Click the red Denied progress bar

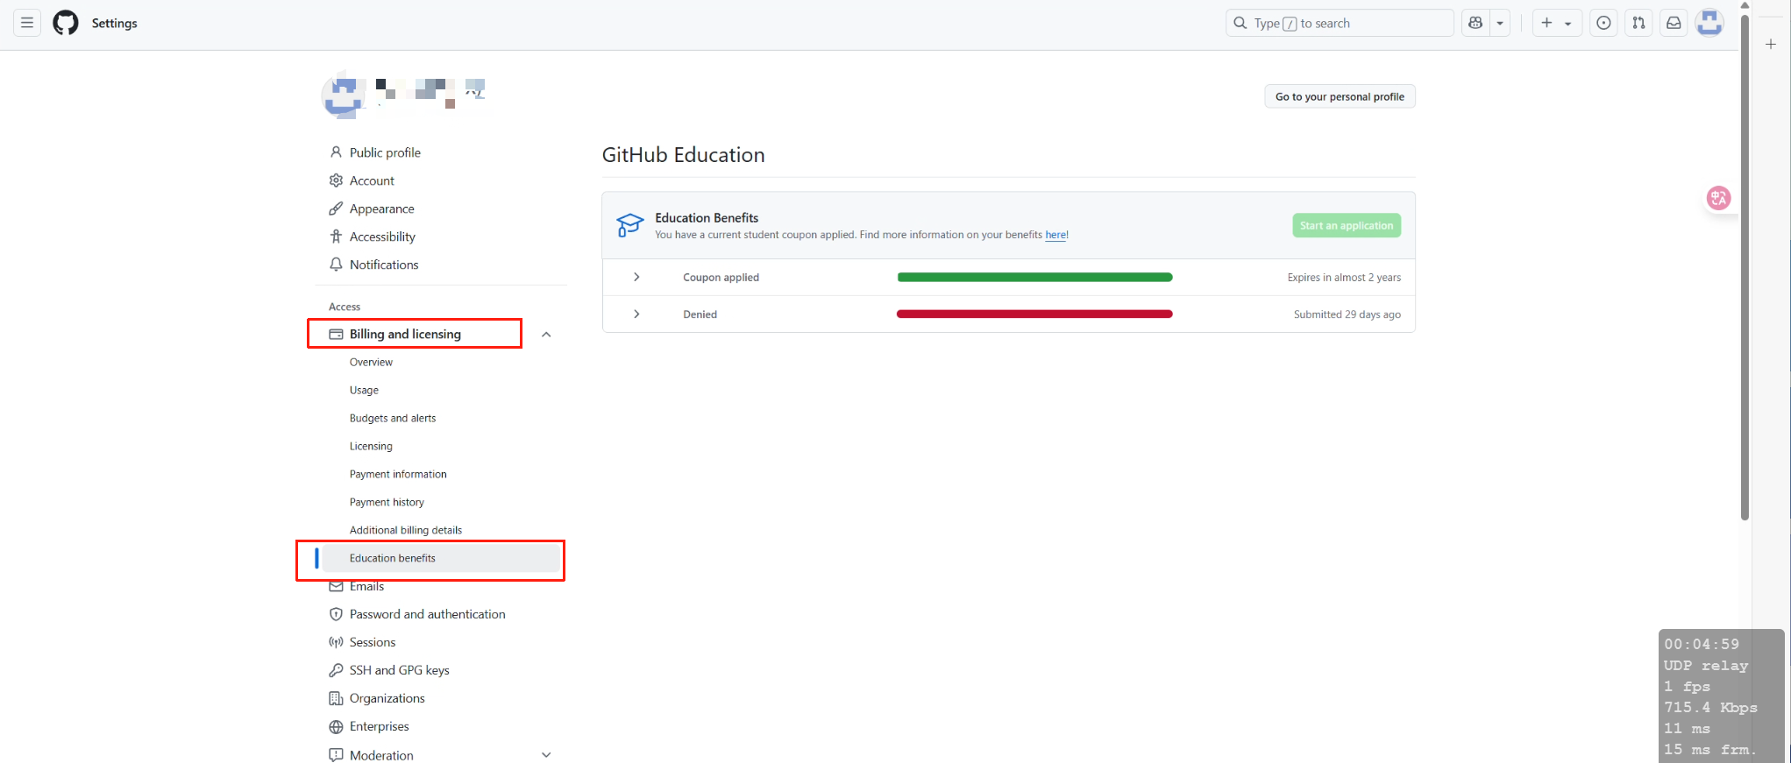click(x=1034, y=314)
